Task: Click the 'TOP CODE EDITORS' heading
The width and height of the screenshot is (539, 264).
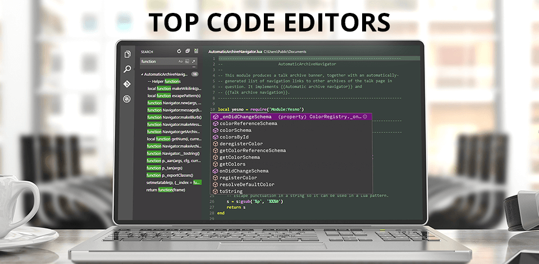Action: coord(269,22)
